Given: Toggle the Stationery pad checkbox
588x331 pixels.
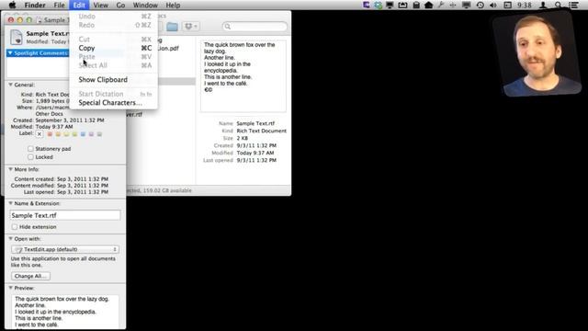Looking at the screenshot, I should (x=30, y=149).
